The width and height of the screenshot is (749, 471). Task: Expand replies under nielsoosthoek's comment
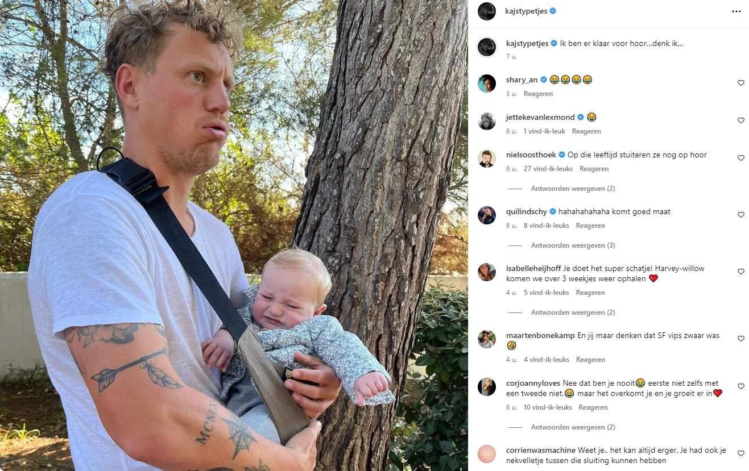tap(573, 189)
